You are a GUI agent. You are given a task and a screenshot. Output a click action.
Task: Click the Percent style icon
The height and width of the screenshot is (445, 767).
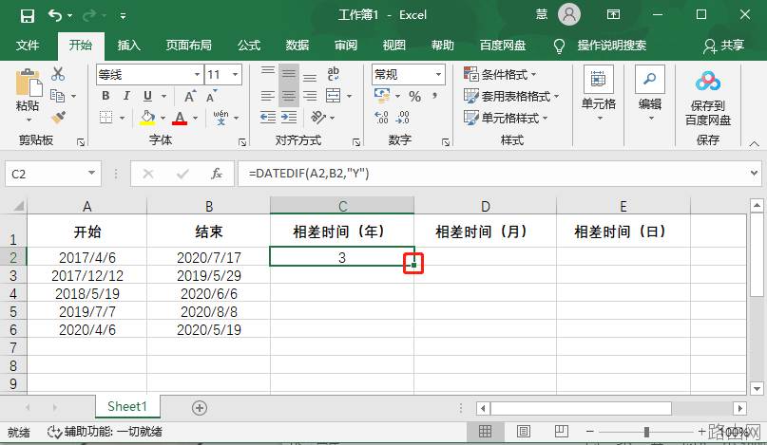(x=414, y=96)
